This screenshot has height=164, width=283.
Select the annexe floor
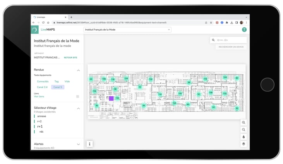pyautogui.click(x=42, y=116)
